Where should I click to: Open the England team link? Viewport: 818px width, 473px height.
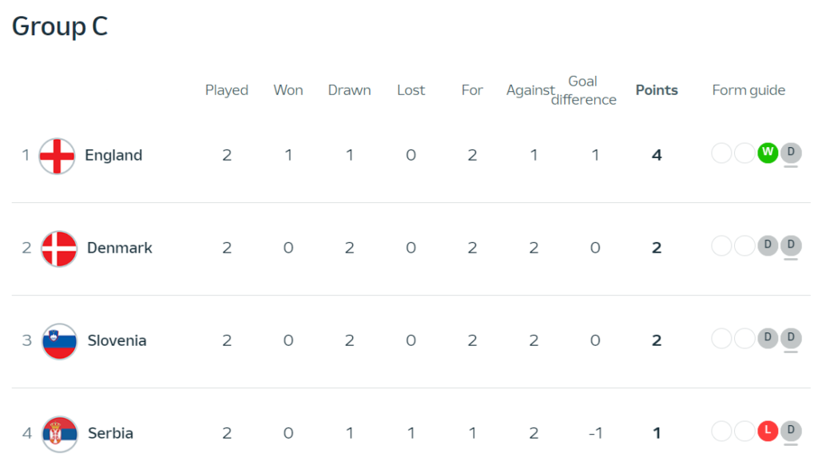pos(113,155)
